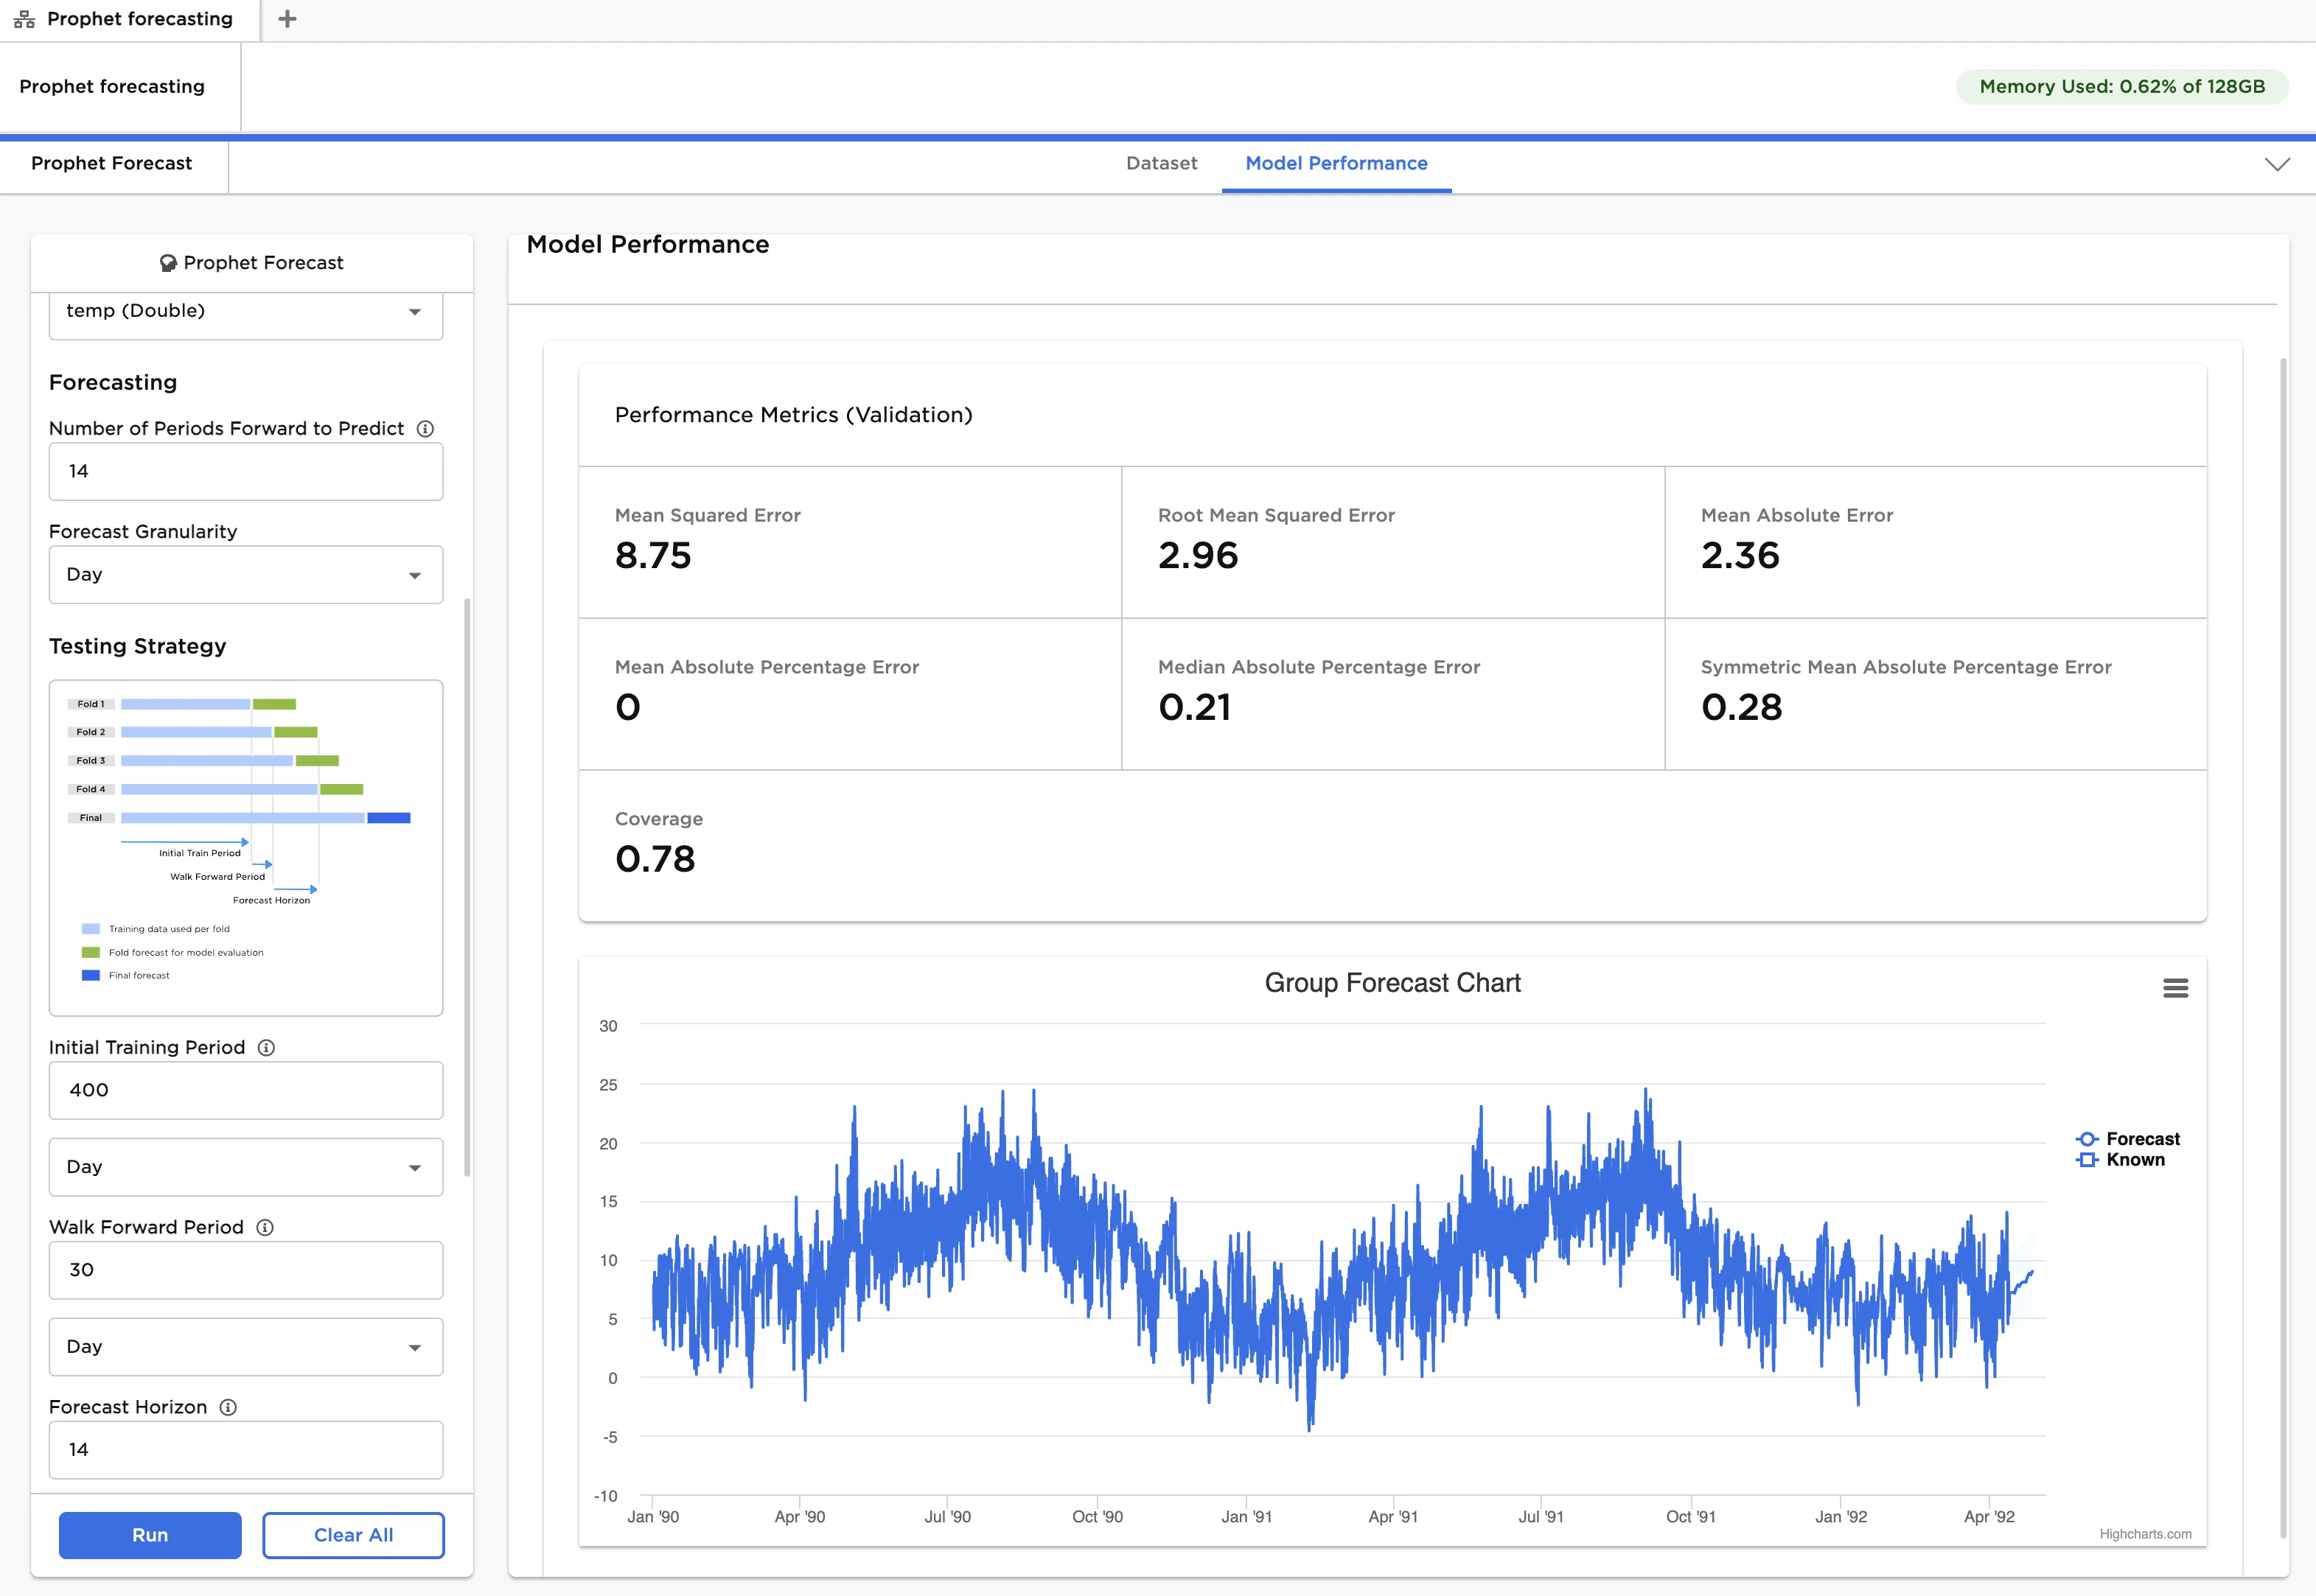
Task: Open the Walk Forward Period unit dropdown
Action: (245, 1347)
